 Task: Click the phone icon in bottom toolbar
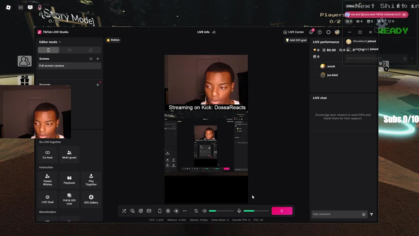(x=160, y=211)
